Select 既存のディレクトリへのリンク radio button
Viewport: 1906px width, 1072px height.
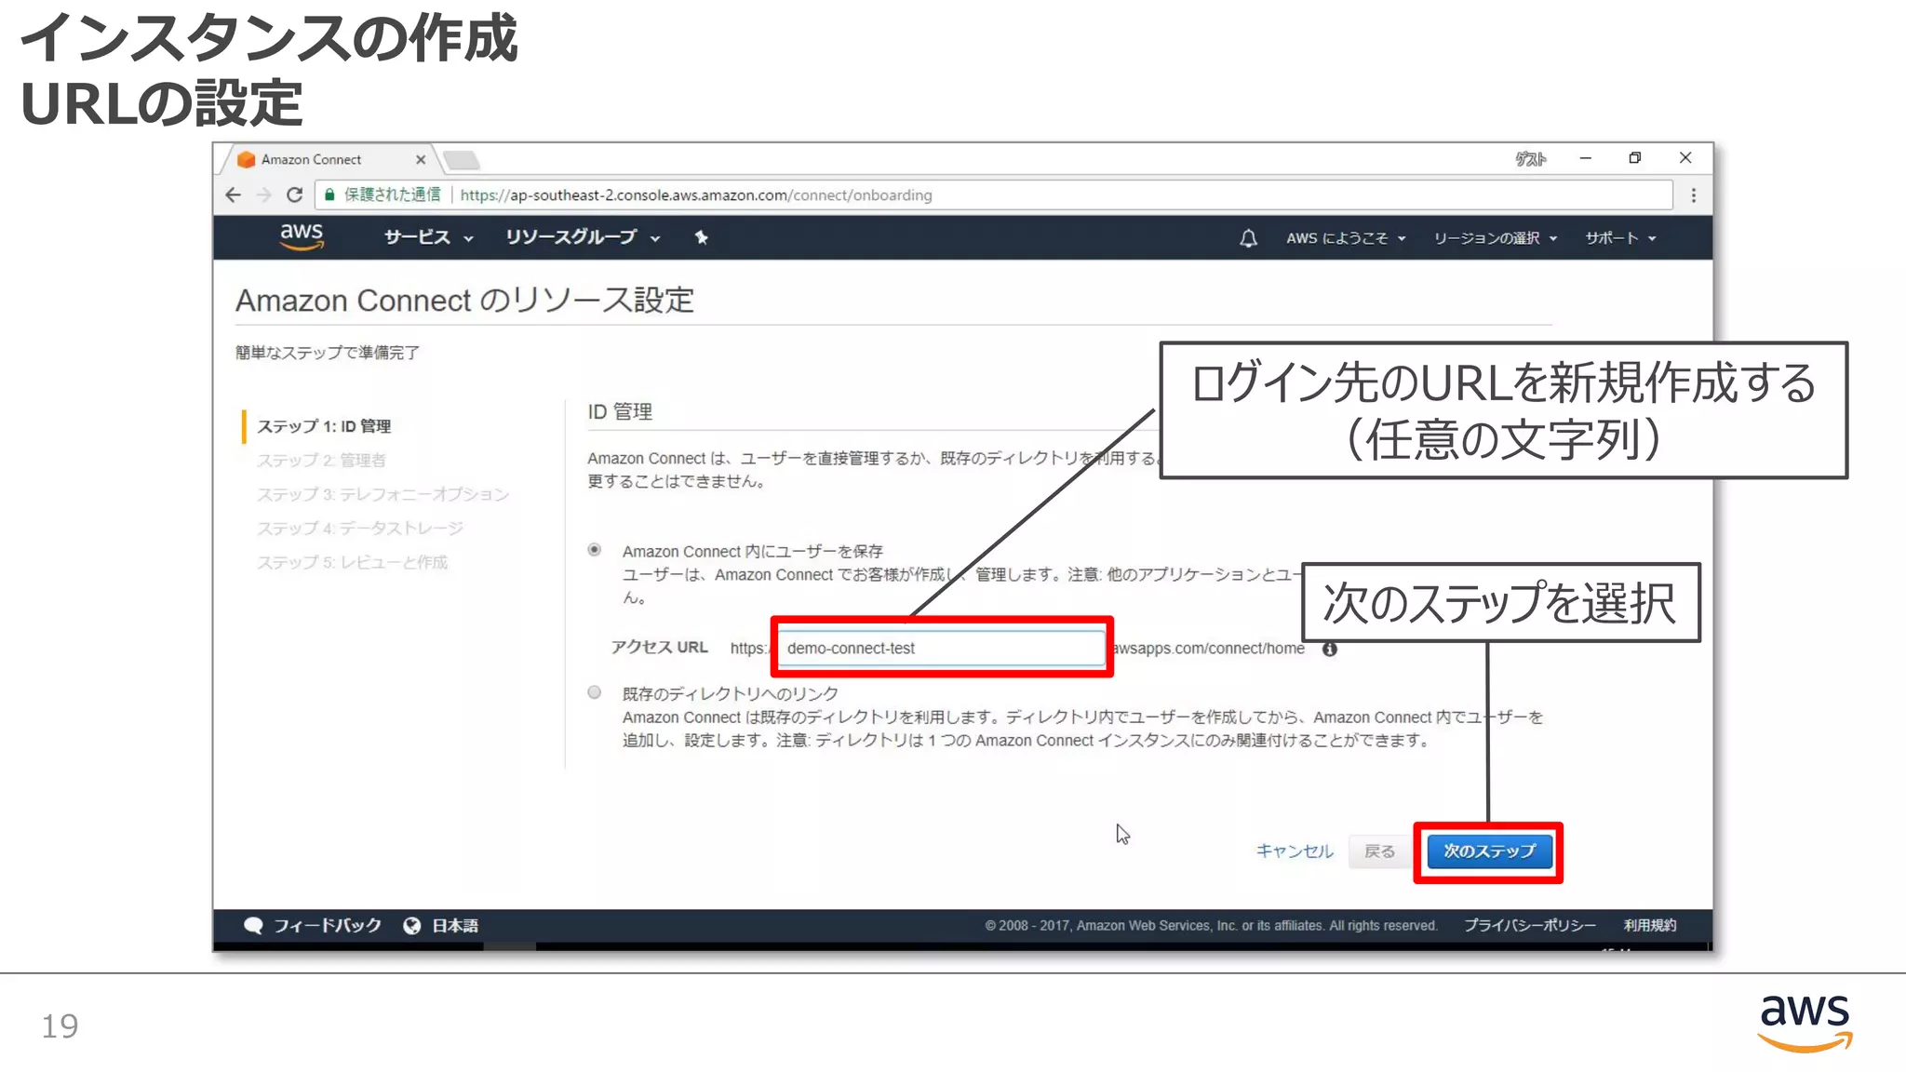(x=595, y=692)
